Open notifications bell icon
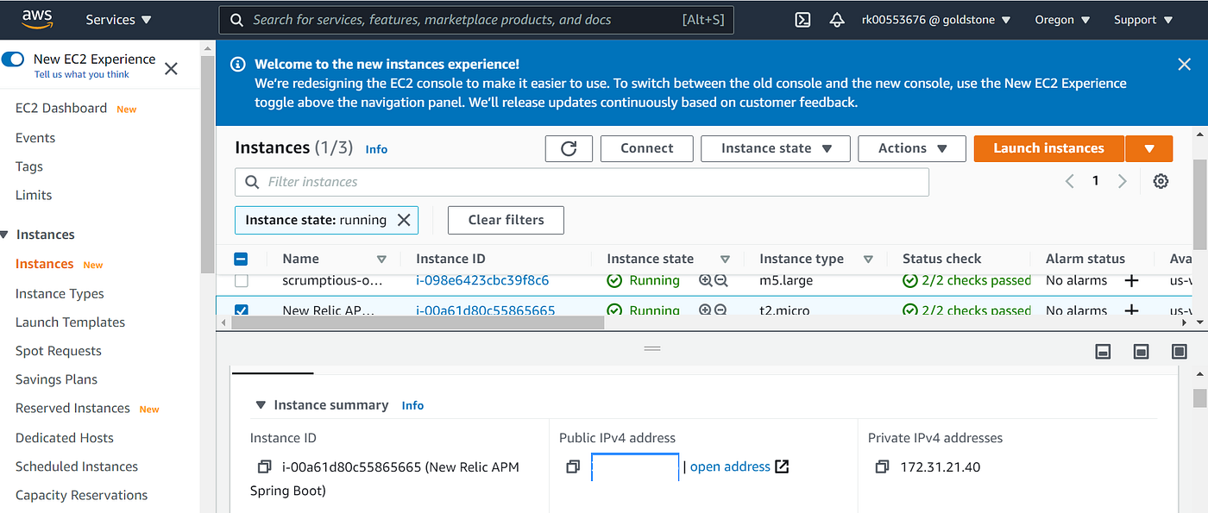The height and width of the screenshot is (513, 1208). click(x=837, y=20)
